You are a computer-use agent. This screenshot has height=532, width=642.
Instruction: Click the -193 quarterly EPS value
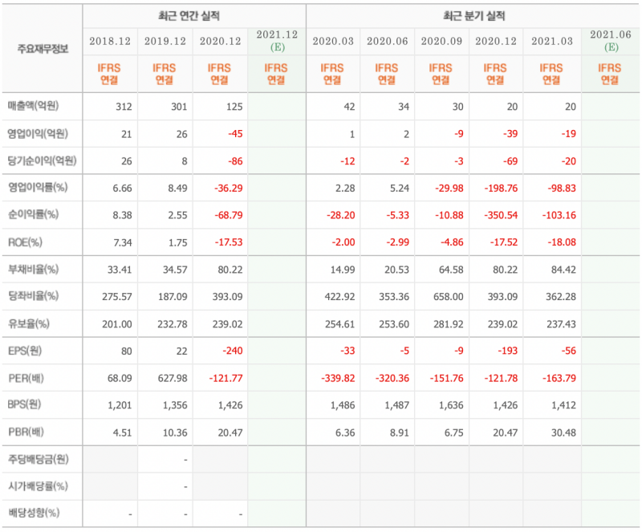click(x=507, y=351)
